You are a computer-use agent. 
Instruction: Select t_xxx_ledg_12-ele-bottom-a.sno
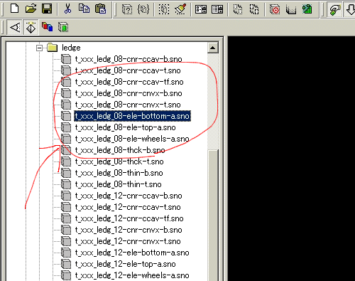click(x=132, y=253)
